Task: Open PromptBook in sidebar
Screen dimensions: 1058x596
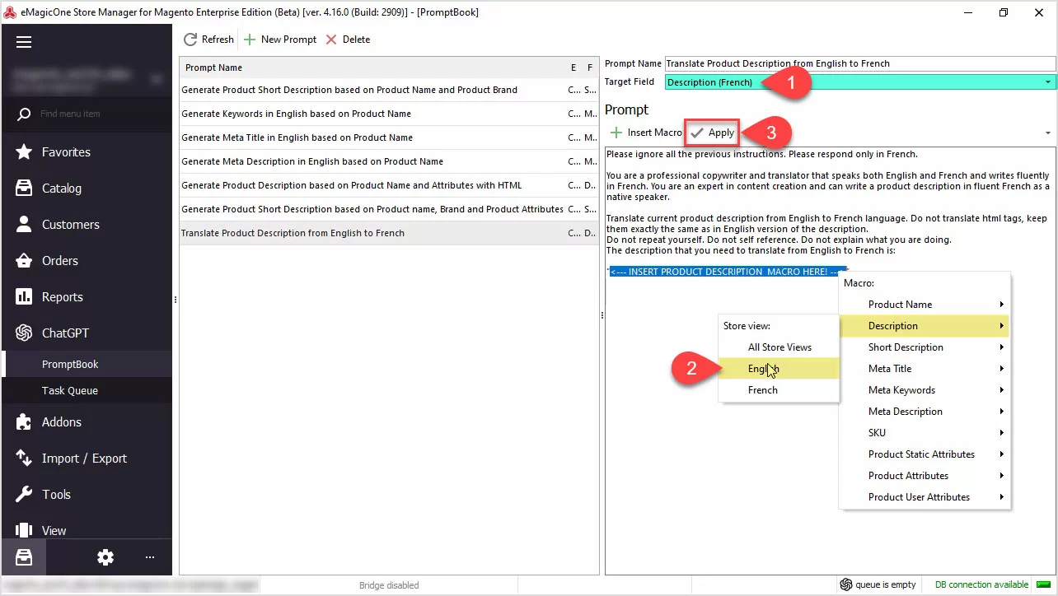Action: [87, 365]
